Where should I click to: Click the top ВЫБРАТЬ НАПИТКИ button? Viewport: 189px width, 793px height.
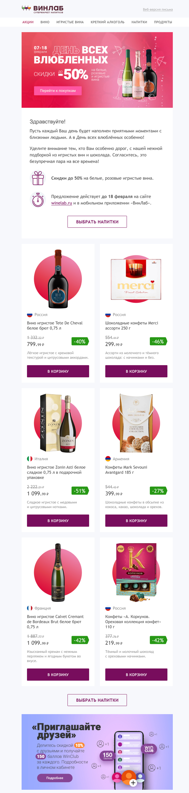click(x=97, y=222)
